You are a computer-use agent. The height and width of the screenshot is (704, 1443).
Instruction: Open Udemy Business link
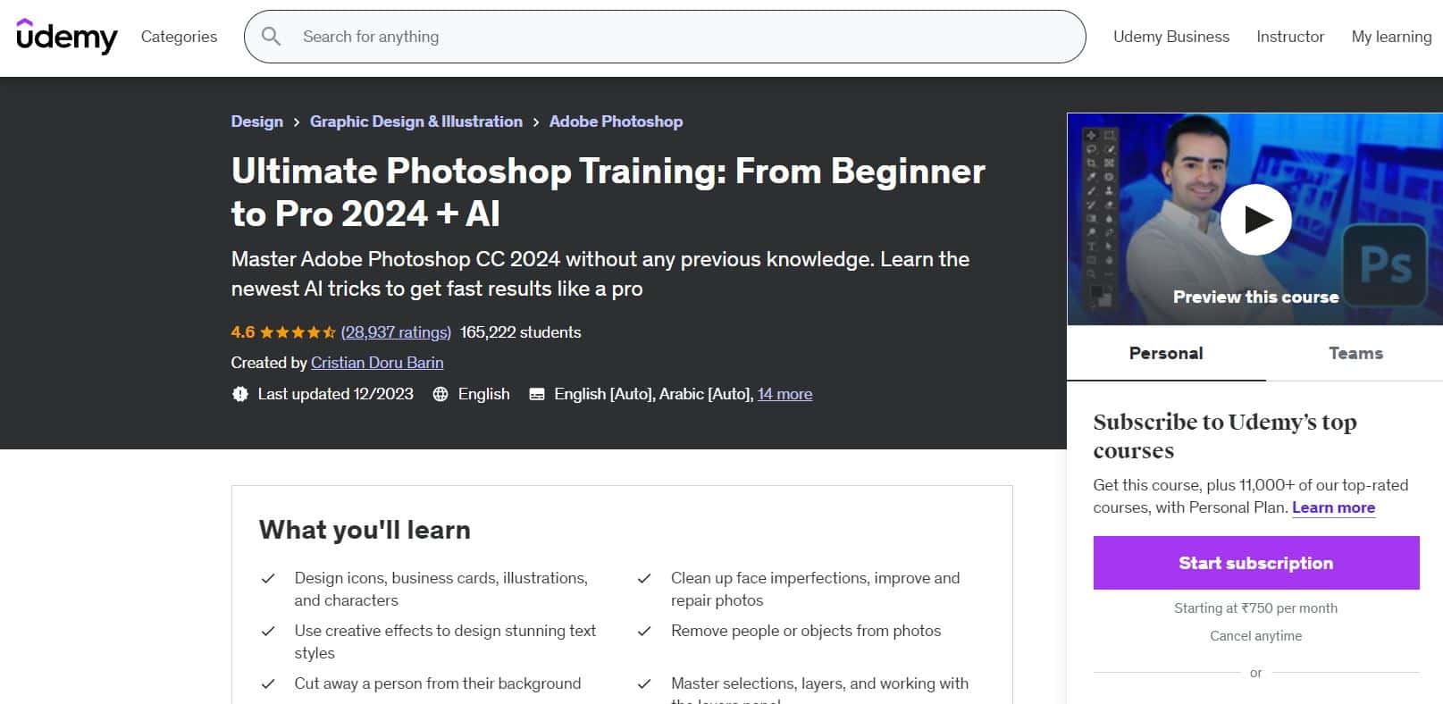[1171, 37]
